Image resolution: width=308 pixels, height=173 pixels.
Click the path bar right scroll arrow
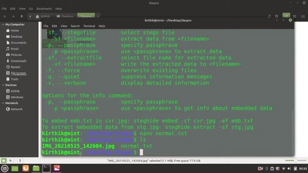click(x=98, y=16)
